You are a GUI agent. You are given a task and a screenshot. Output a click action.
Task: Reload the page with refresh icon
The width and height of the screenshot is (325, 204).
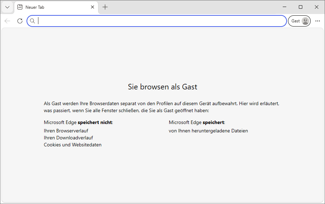point(20,21)
